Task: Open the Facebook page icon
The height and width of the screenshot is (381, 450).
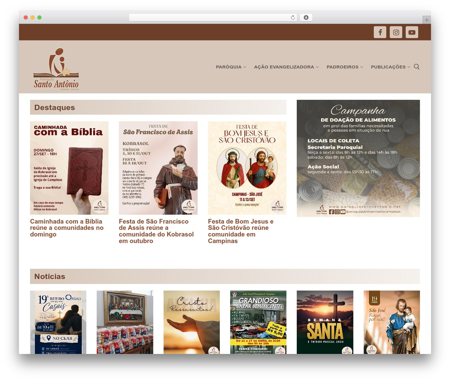Action: click(380, 32)
